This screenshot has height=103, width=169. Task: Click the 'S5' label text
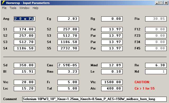pyautogui.click(x=49, y=48)
